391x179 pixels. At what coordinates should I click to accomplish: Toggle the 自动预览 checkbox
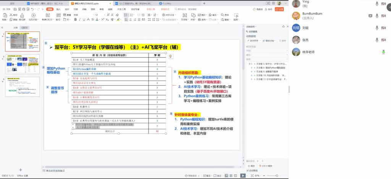click(x=247, y=171)
